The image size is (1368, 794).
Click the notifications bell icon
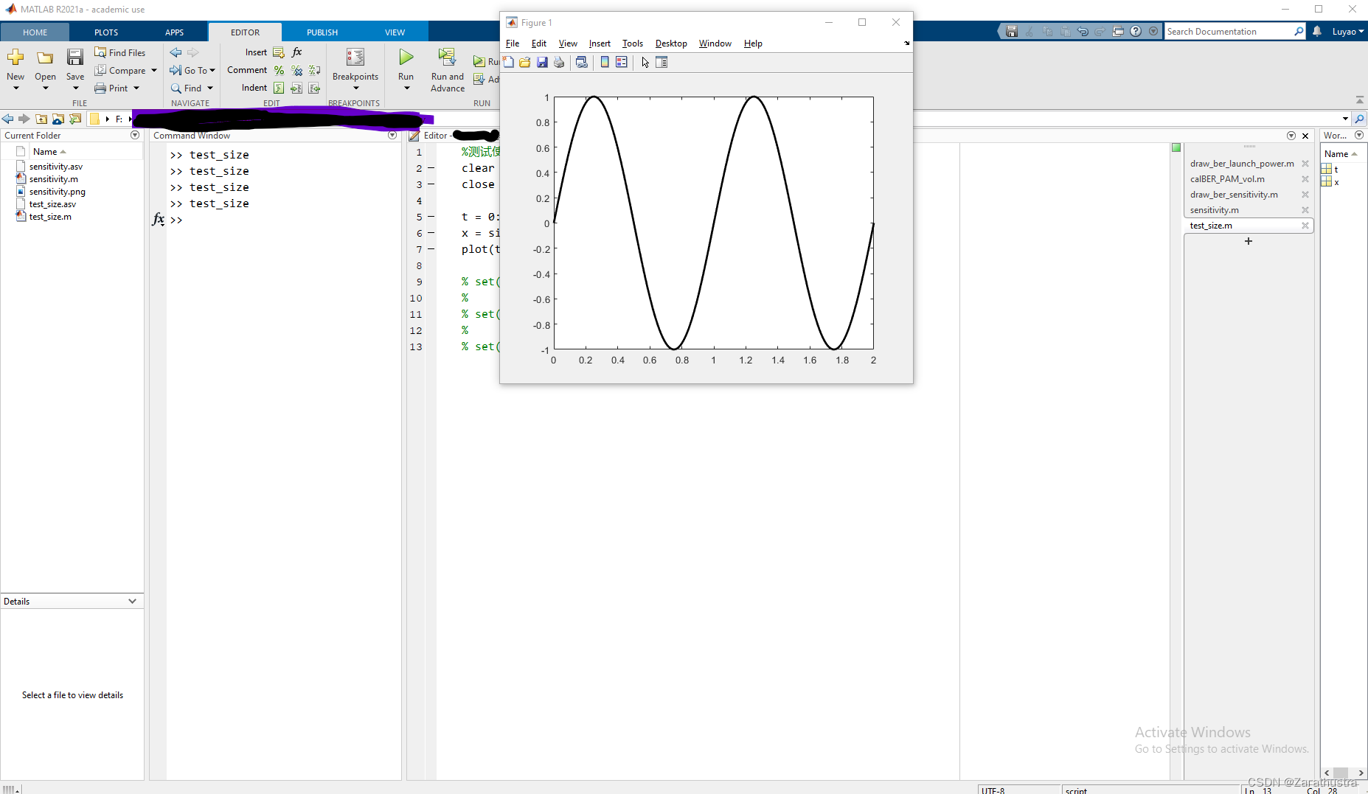pos(1317,31)
